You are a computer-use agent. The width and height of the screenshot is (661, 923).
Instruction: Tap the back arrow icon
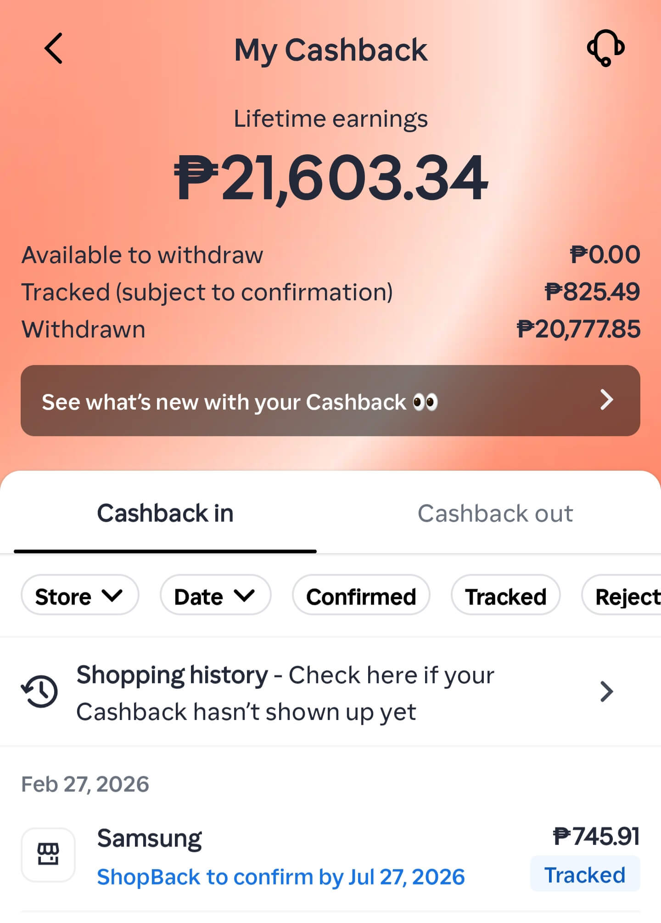(54, 48)
